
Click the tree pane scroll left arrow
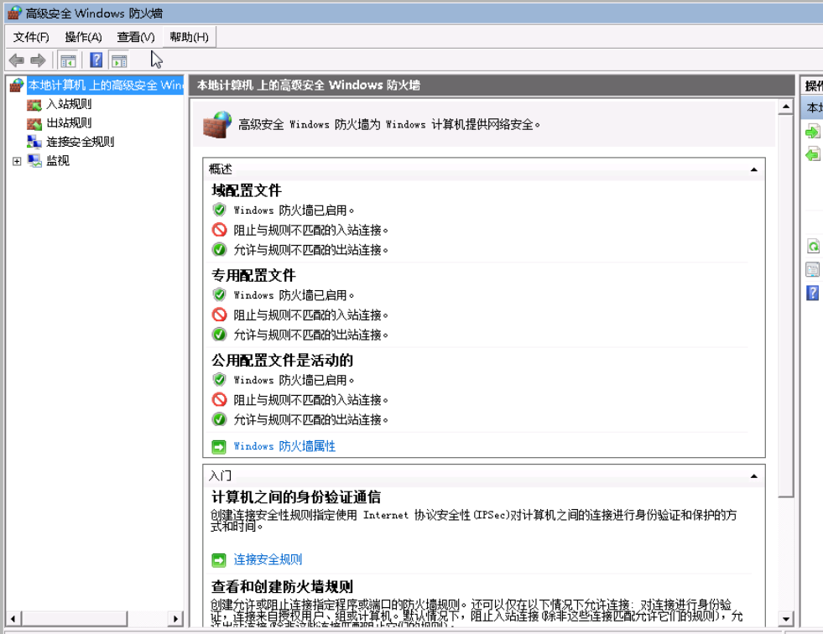(13, 619)
